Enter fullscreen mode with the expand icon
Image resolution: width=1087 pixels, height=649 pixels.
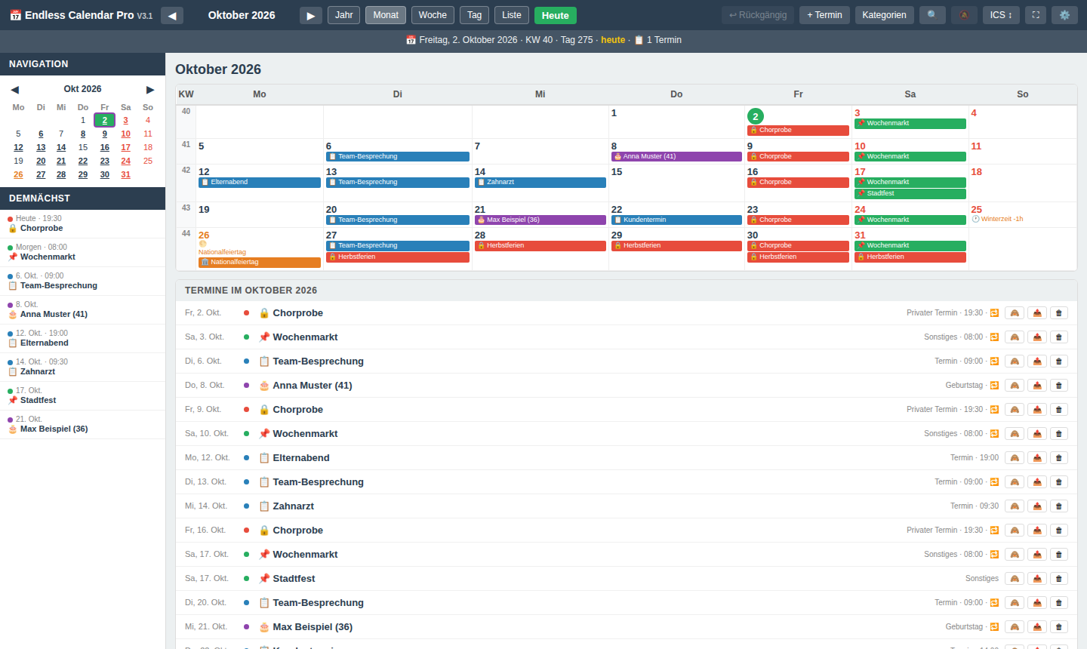point(1036,15)
